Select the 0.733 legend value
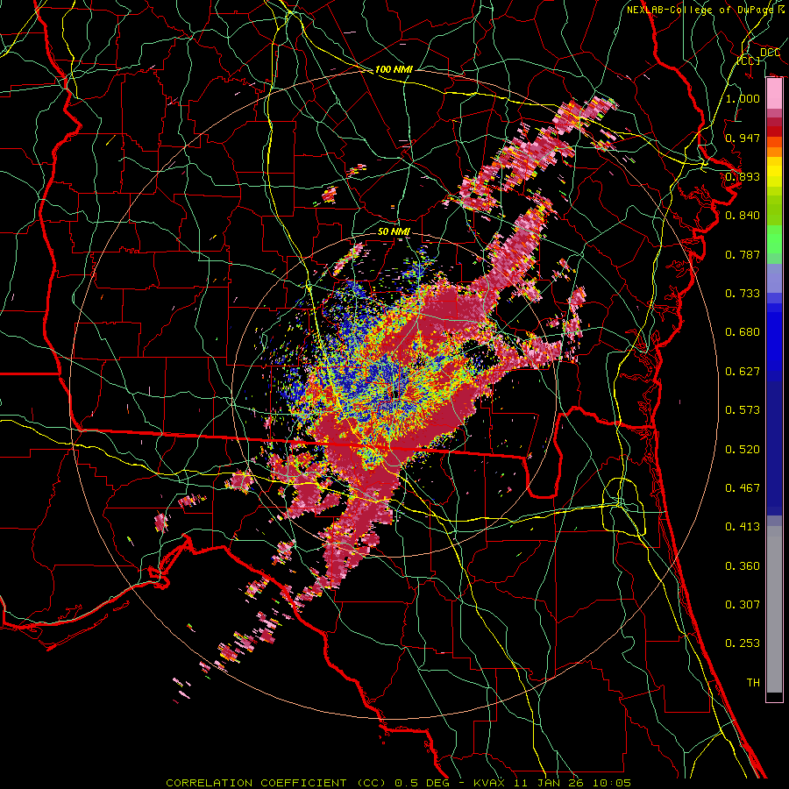Viewport: 789px width, 789px height. click(743, 294)
